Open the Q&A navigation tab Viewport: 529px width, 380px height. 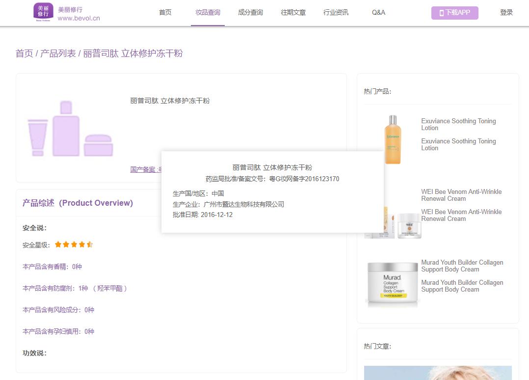coord(378,12)
